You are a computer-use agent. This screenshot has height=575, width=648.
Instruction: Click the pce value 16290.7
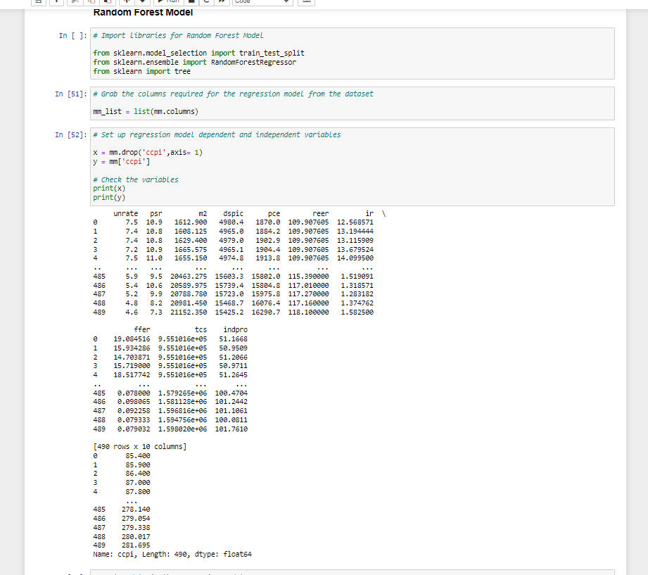pyautogui.click(x=266, y=312)
